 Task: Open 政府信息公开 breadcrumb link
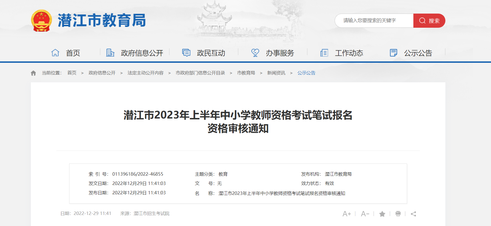coord(102,73)
